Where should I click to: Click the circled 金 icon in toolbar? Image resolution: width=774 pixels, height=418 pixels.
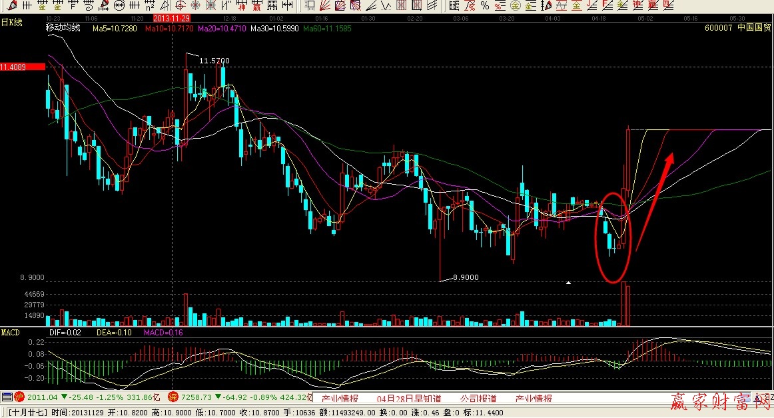[x=515, y=5]
